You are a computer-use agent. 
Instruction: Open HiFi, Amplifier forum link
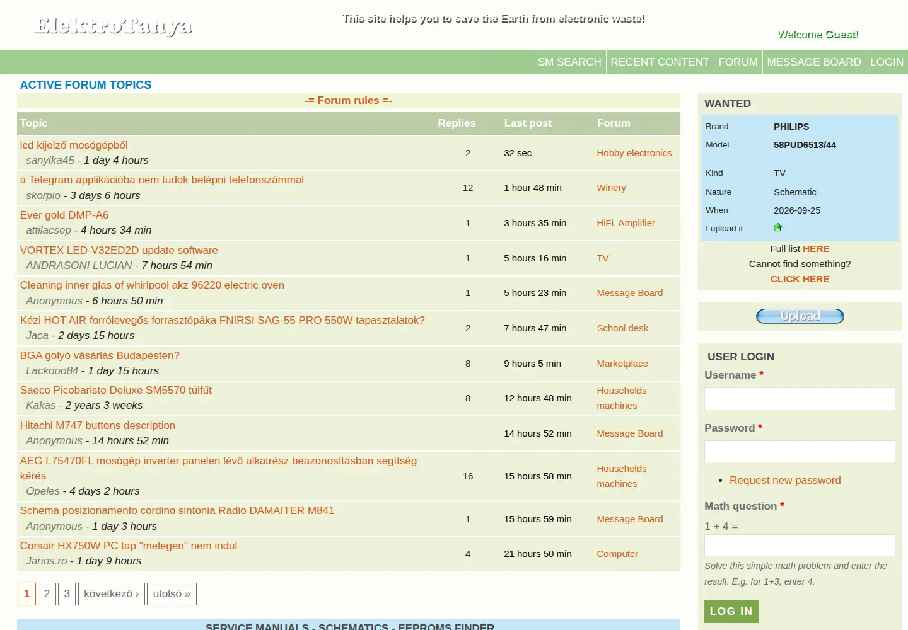[x=626, y=223]
